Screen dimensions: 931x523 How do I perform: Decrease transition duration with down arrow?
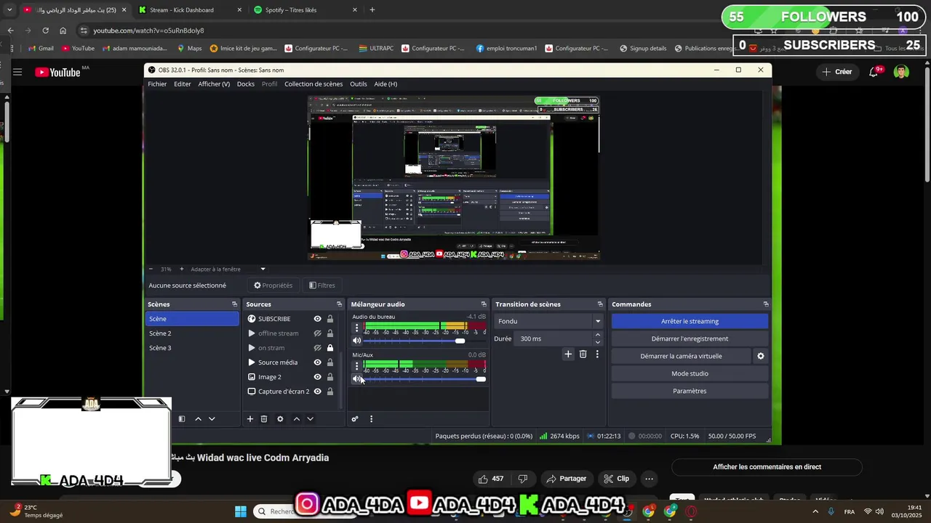[598, 342]
